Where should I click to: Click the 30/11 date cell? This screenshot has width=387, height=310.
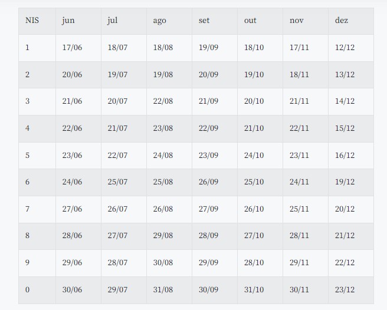click(299, 290)
